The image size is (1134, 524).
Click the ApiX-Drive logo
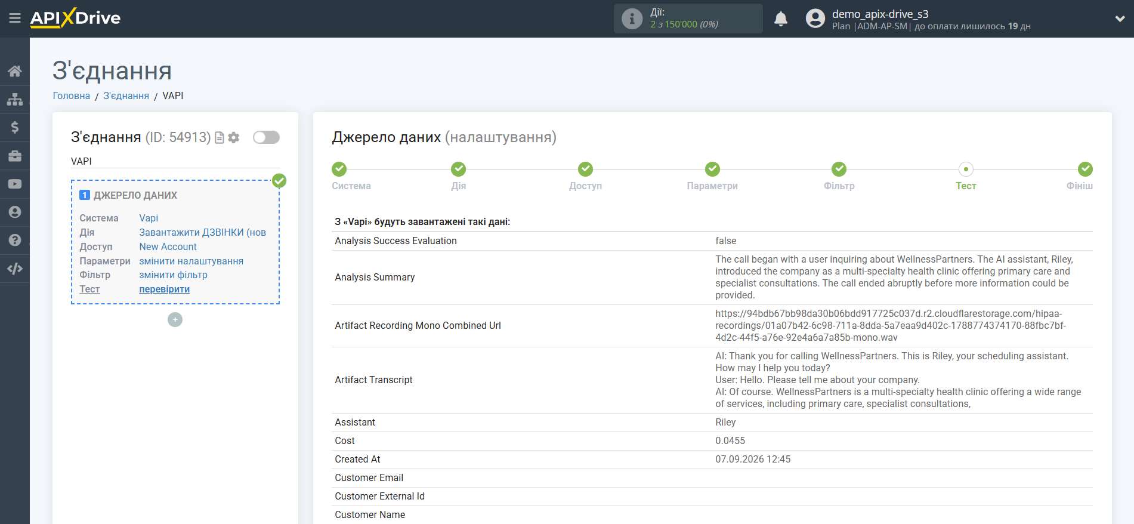(x=75, y=18)
